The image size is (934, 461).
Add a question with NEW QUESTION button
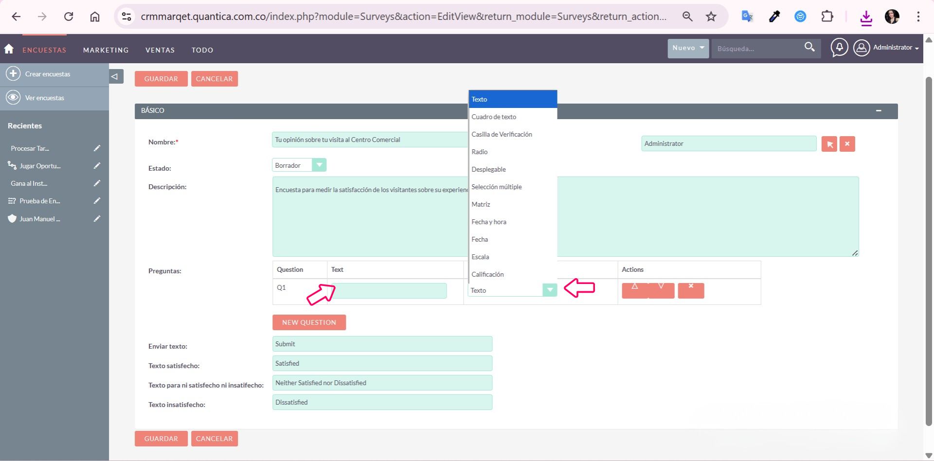309,322
